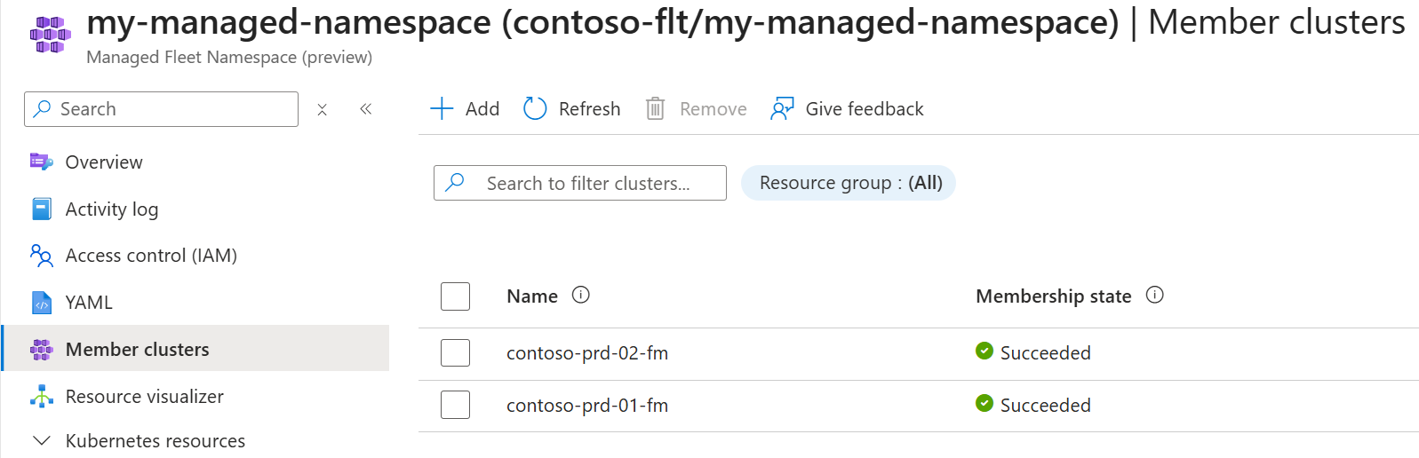Select the contoso-prd-02-fm row checkbox
The width and height of the screenshot is (1419, 458).
455,353
